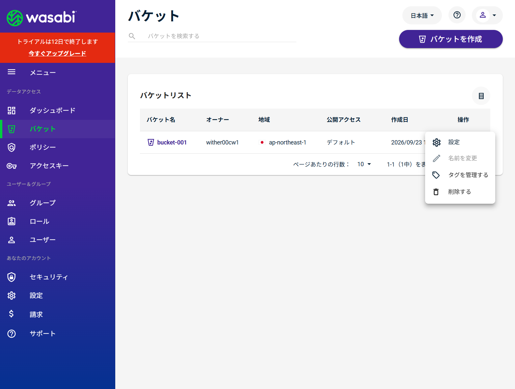The width and height of the screenshot is (515, 389).
Task: Open 請求 billing in the sidebar
Action: click(x=58, y=315)
